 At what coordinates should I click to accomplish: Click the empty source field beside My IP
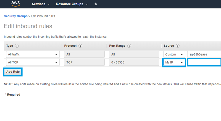pos(204,62)
